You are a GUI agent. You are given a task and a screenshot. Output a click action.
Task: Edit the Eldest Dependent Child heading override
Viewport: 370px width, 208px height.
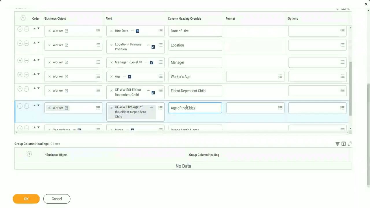195,91
